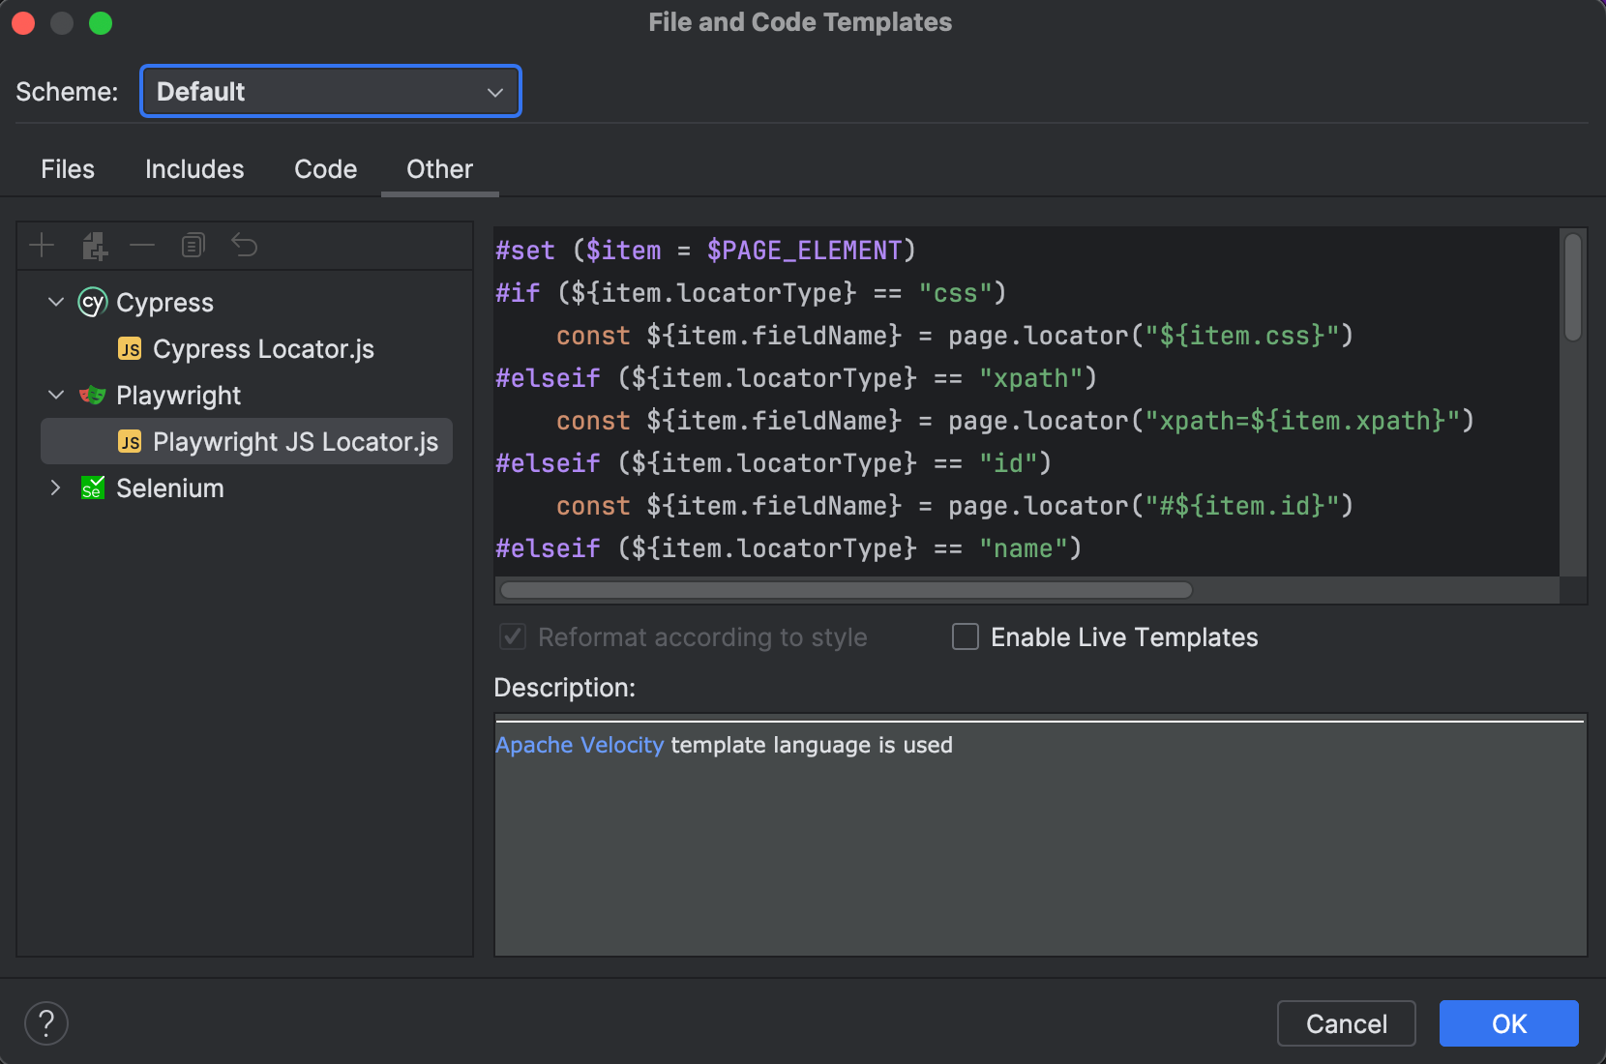Image resolution: width=1606 pixels, height=1064 pixels.
Task: Uncheck Reformat according to style
Action: (512, 636)
